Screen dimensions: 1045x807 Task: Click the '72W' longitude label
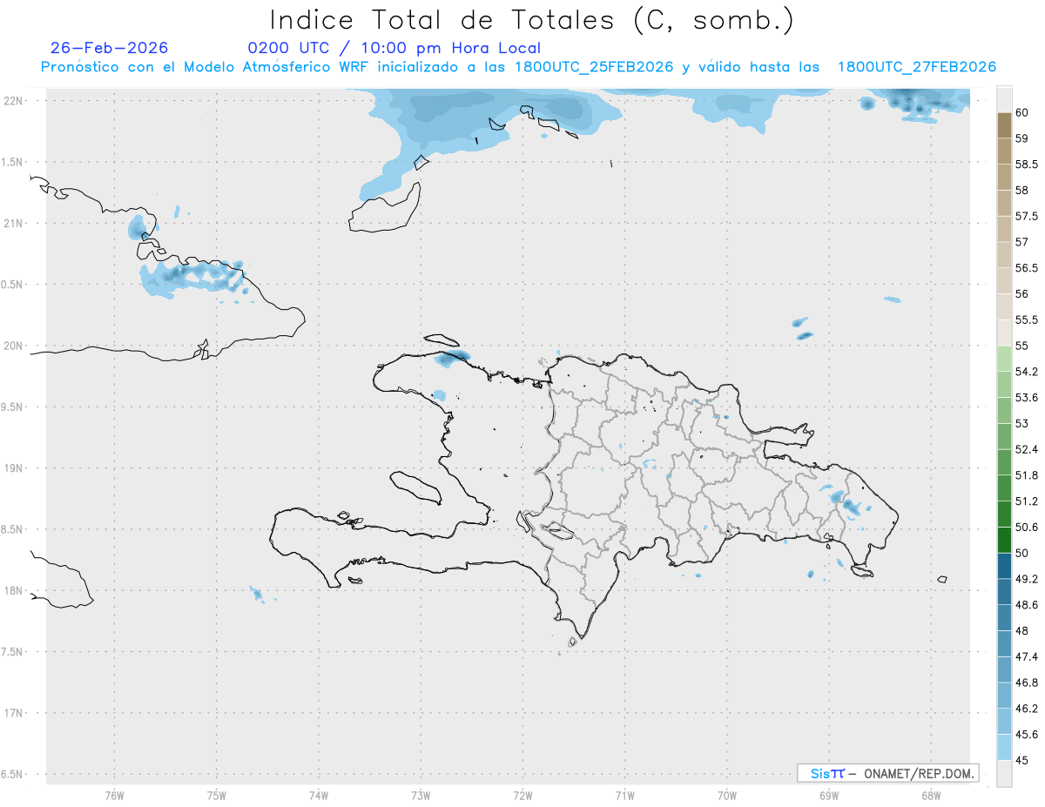[x=522, y=795]
